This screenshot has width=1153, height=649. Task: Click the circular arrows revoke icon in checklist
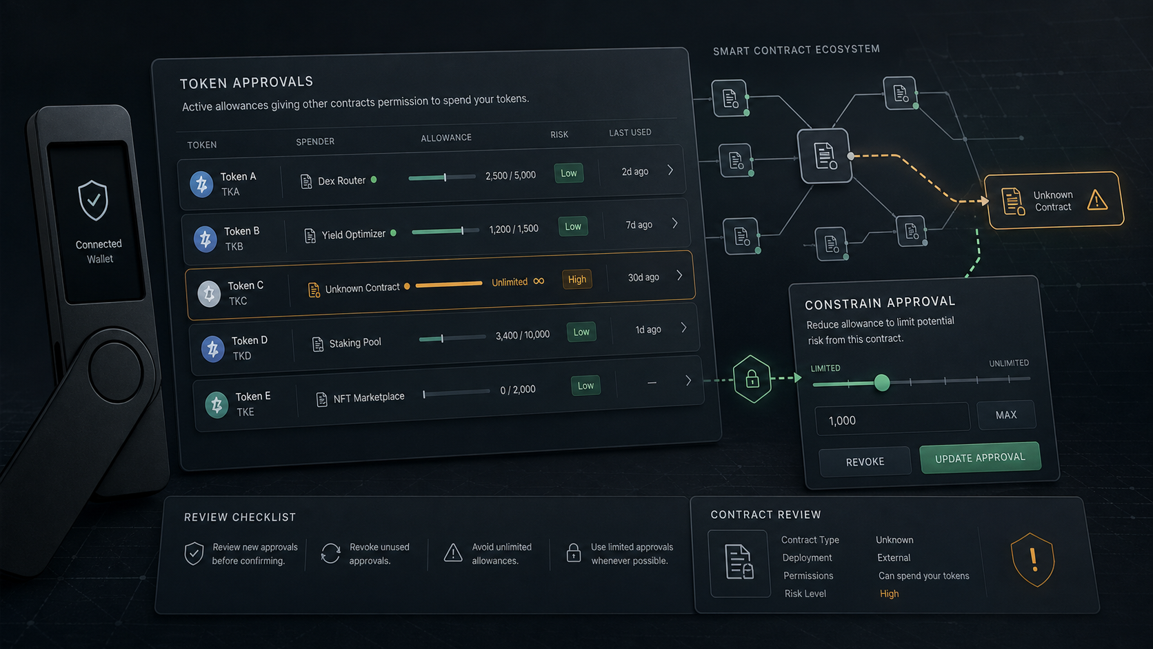(x=331, y=553)
